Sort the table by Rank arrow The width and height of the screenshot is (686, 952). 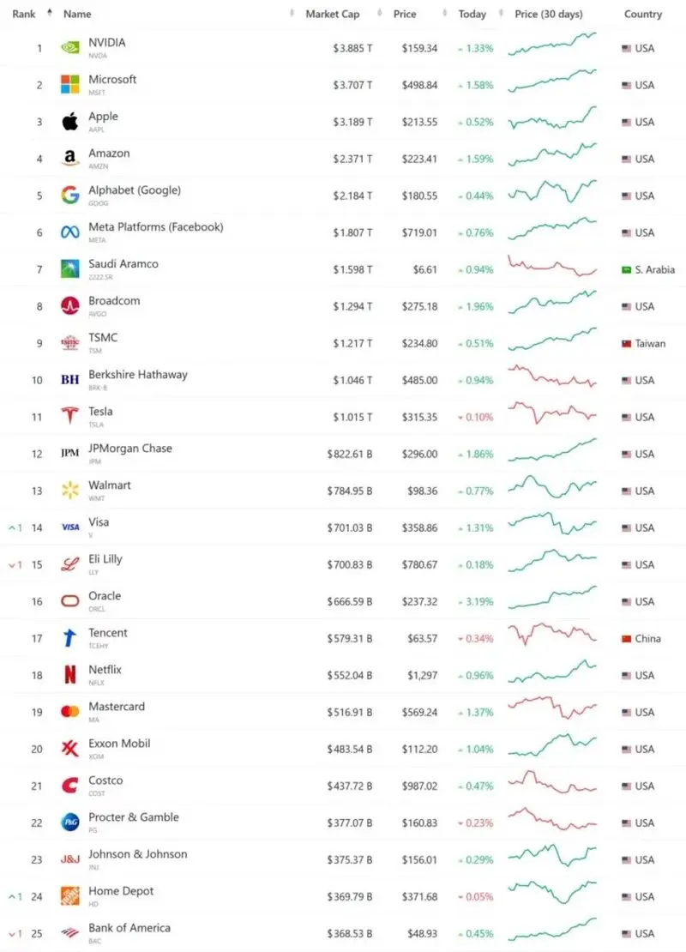tap(49, 13)
